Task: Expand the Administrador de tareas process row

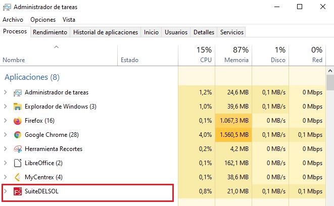Action: click(6, 92)
